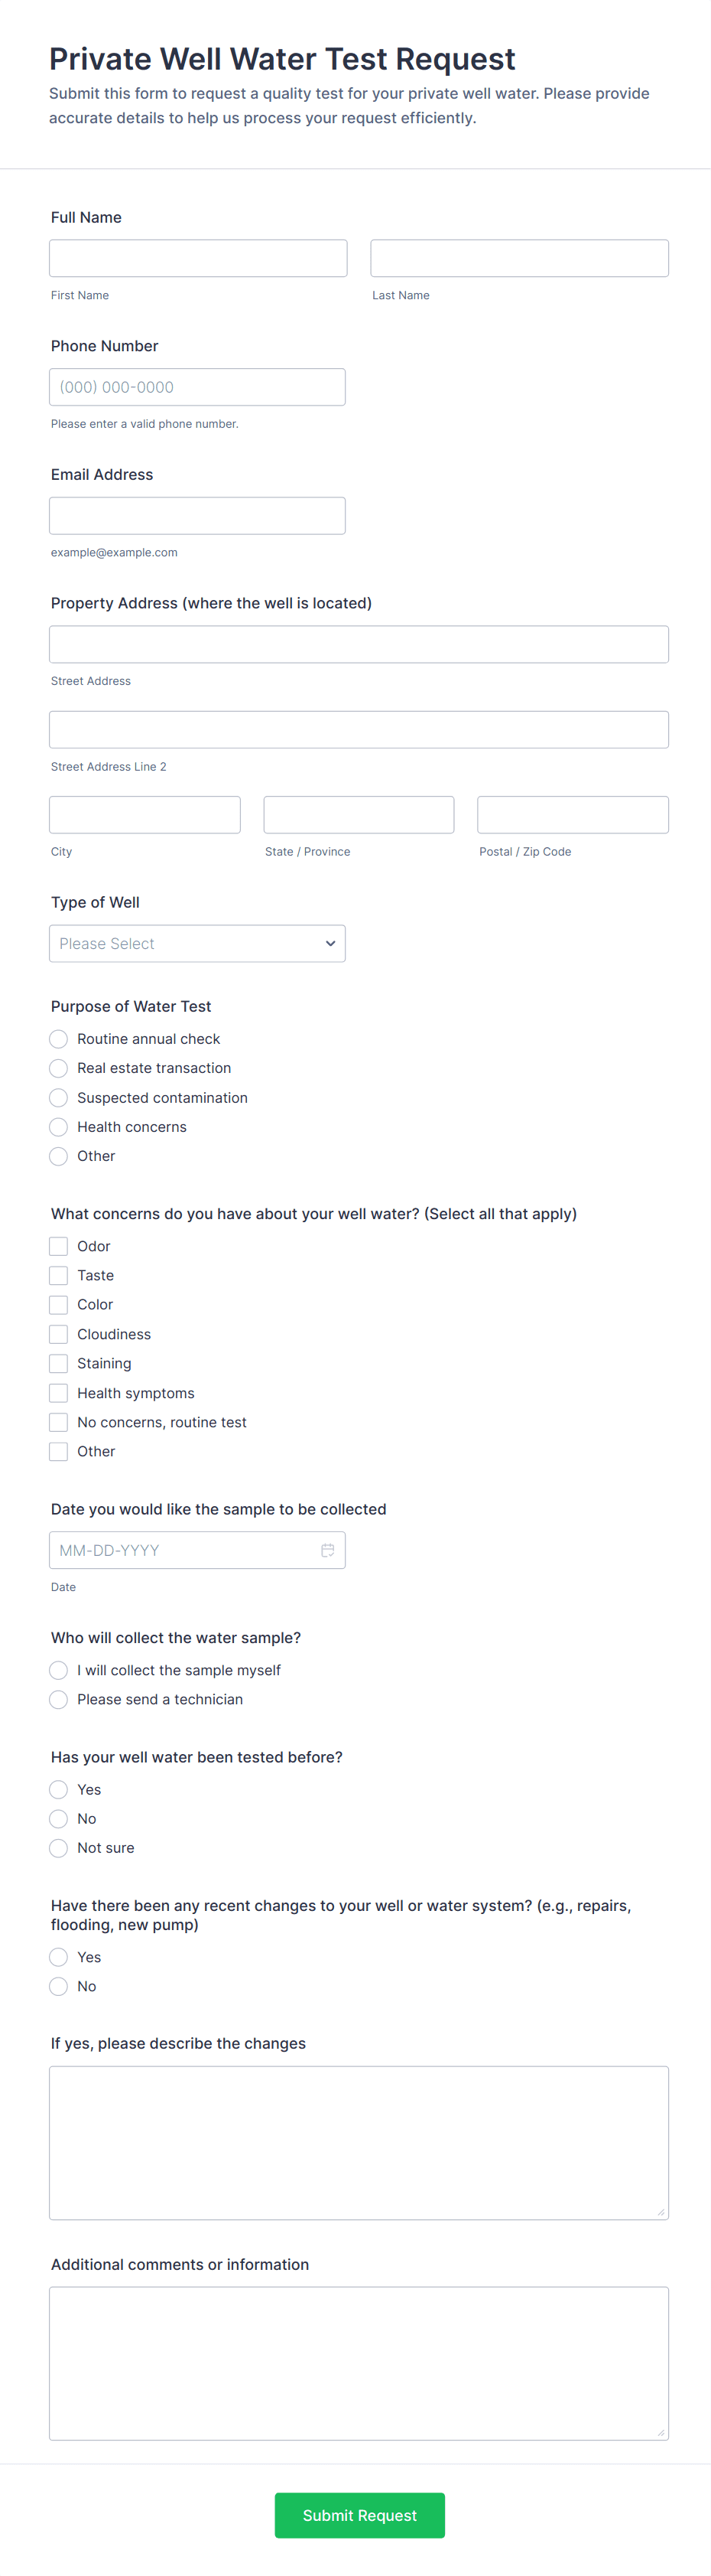Open the calendar date picker icon
The height and width of the screenshot is (2576, 711).
[x=326, y=1550]
